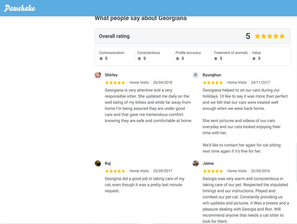297x224 pixels.
Task: Open reviewer name Byunghun
Action: pyautogui.click(x=212, y=75)
